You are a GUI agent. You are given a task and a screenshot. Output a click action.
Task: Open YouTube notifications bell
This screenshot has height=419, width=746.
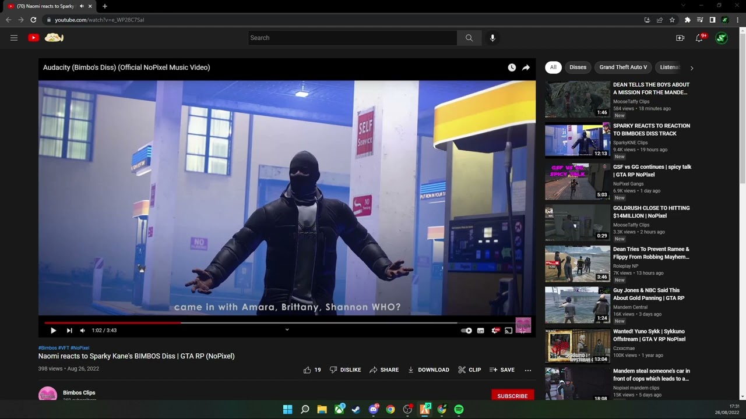[x=699, y=38]
